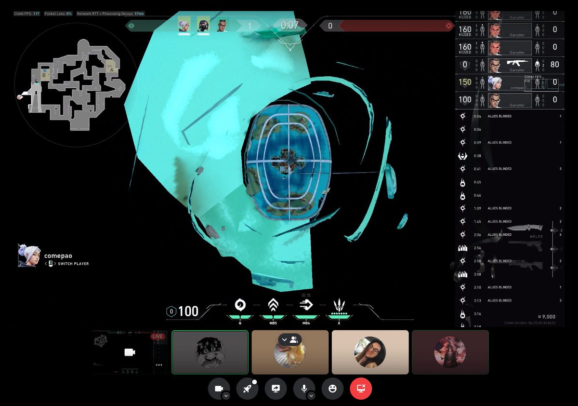The height and width of the screenshot is (406, 578).
Task: Collapse the members strip with the chevron pill
Action: tap(289, 339)
